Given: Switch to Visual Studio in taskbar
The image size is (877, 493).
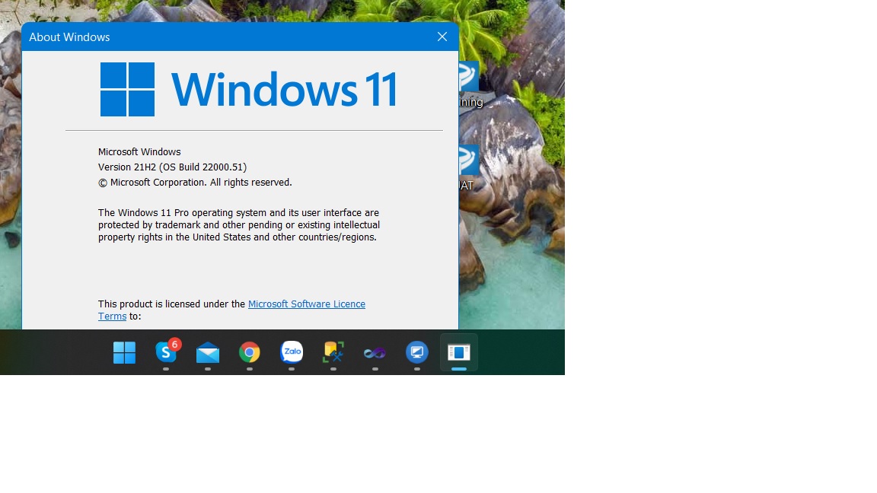Looking at the screenshot, I should 375,353.
